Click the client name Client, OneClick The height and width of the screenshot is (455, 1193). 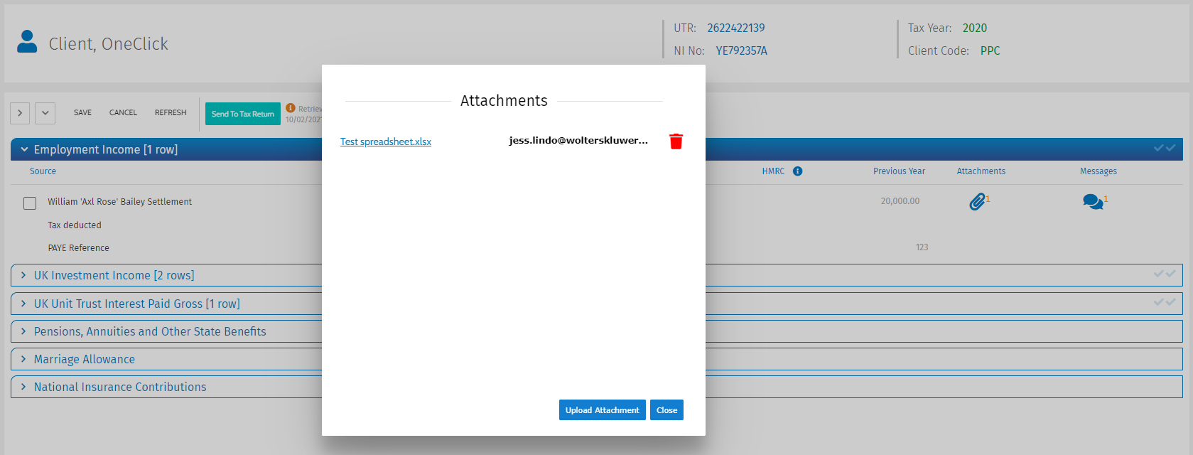tap(108, 44)
